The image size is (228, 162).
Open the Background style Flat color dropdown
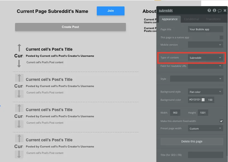click(206, 92)
